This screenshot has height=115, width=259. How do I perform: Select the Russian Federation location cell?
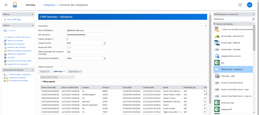pyautogui.click(x=91, y=105)
